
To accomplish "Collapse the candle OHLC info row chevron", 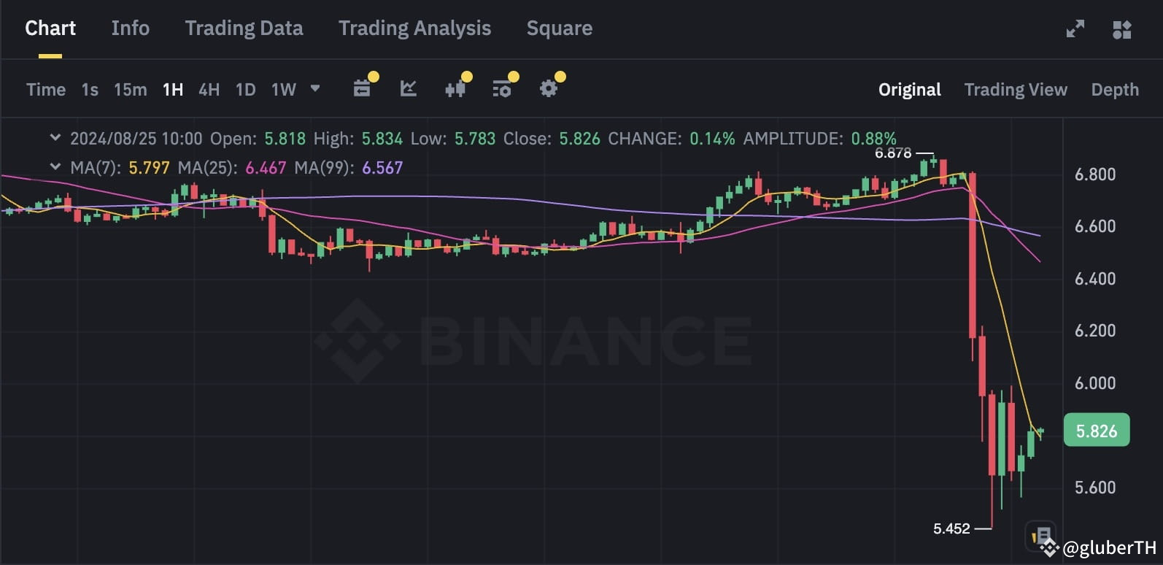I will 55,138.
